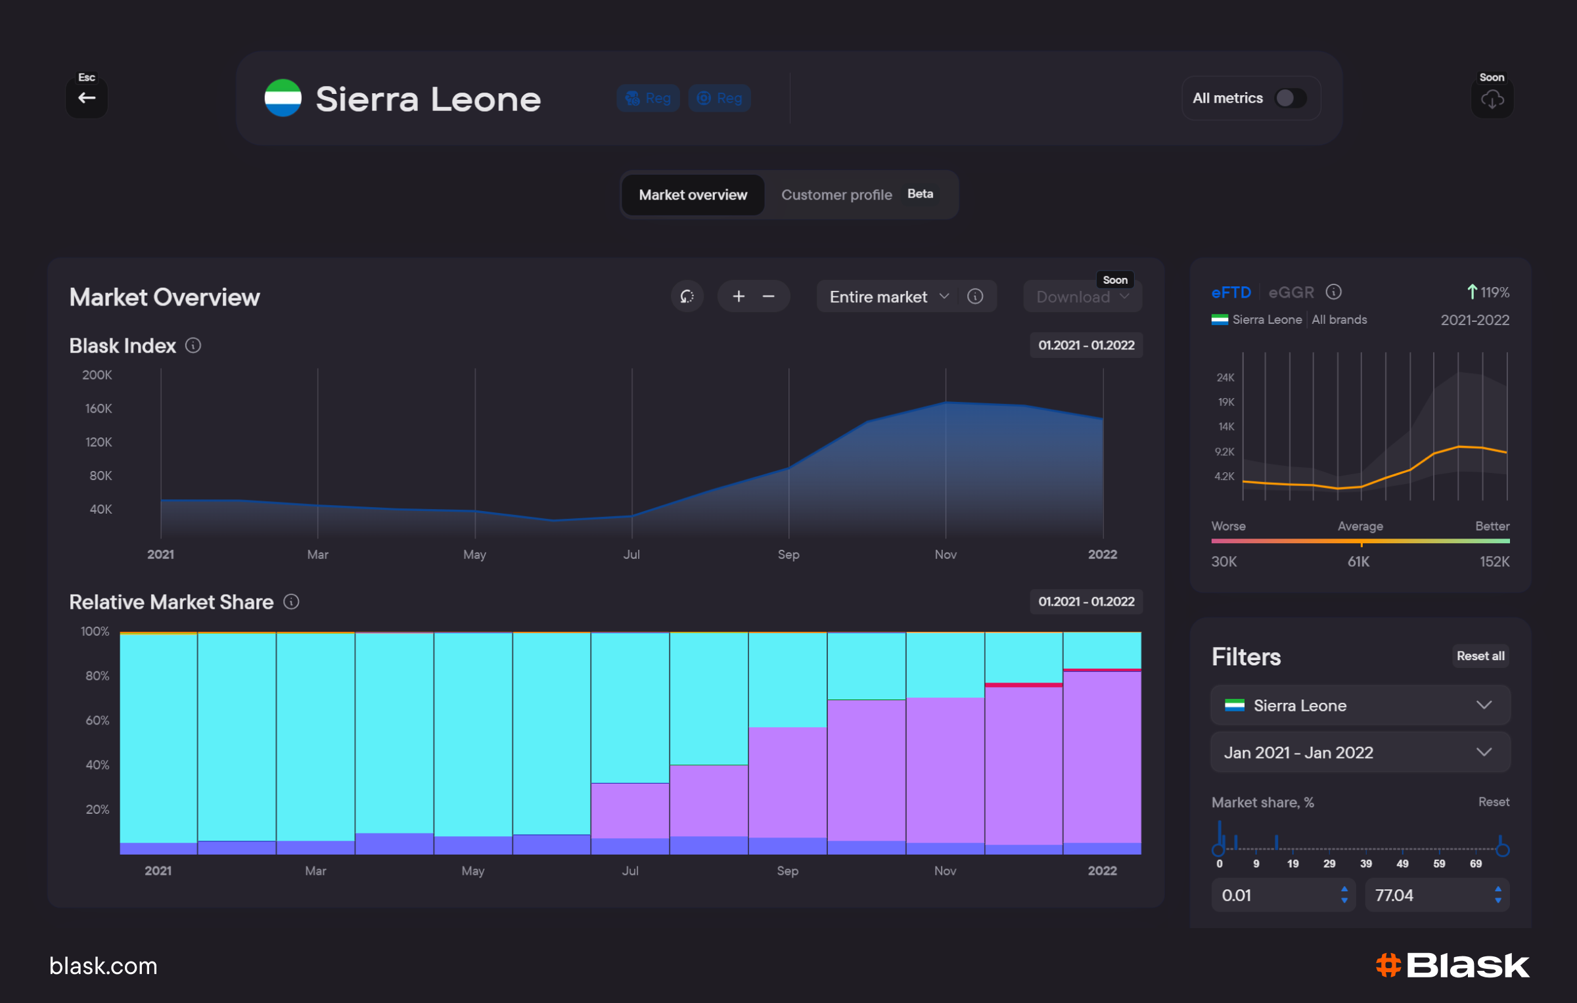Zoom out with the minus icon

pos(768,297)
